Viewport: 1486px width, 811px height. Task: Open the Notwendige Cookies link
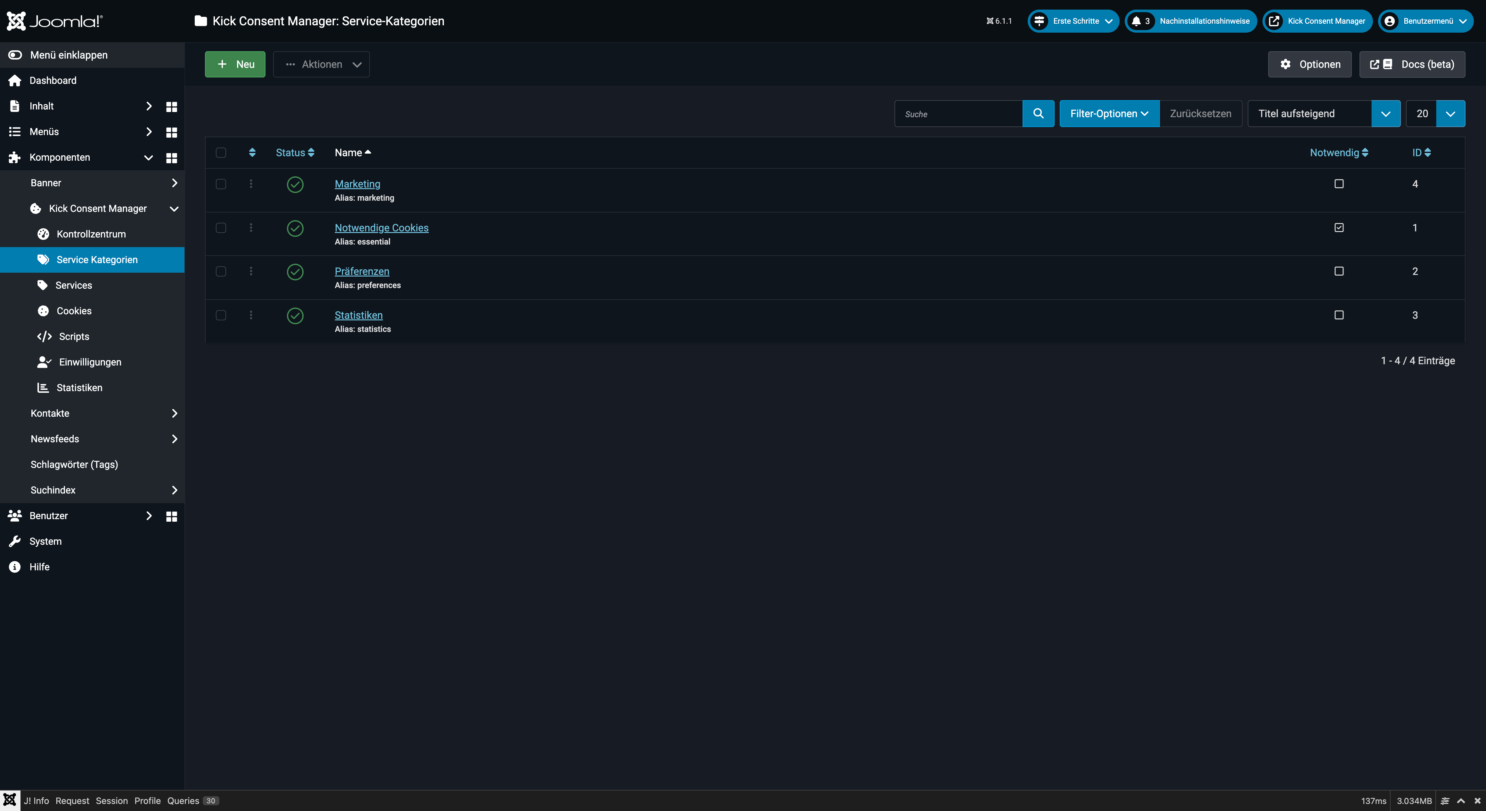click(381, 228)
